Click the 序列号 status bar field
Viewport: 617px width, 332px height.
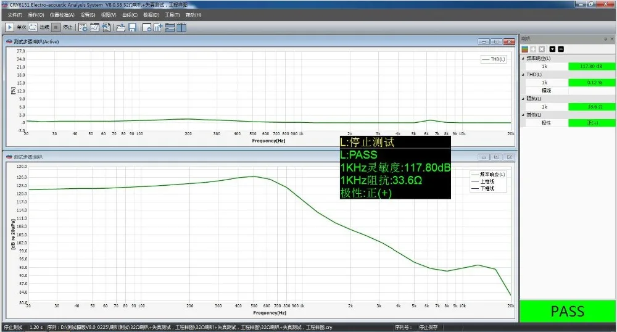[403, 327]
